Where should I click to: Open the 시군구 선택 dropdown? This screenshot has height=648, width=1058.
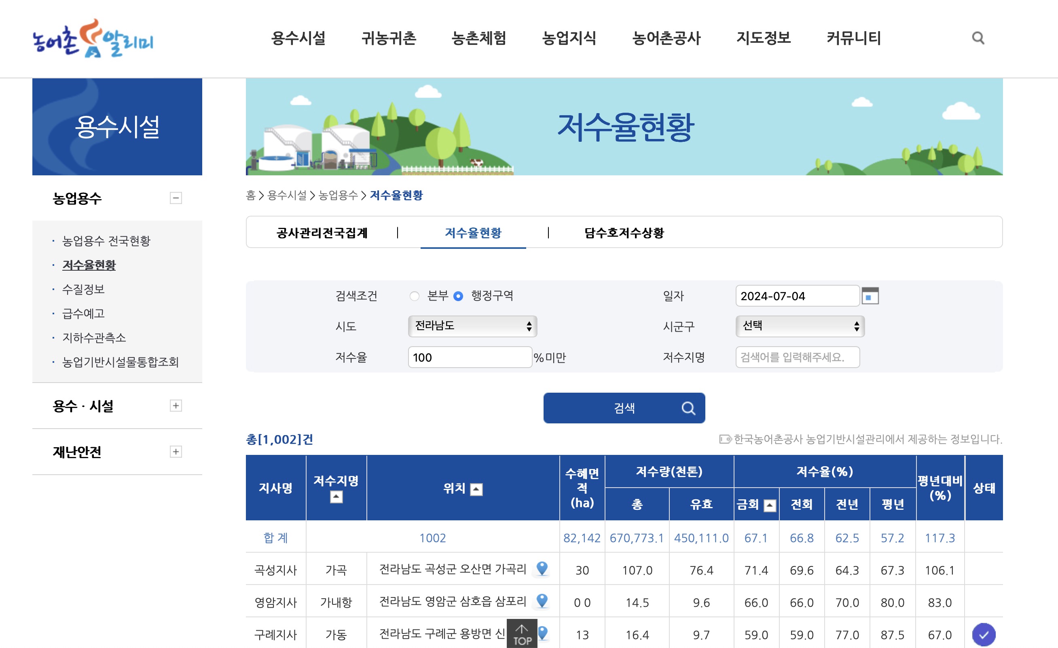[800, 326]
